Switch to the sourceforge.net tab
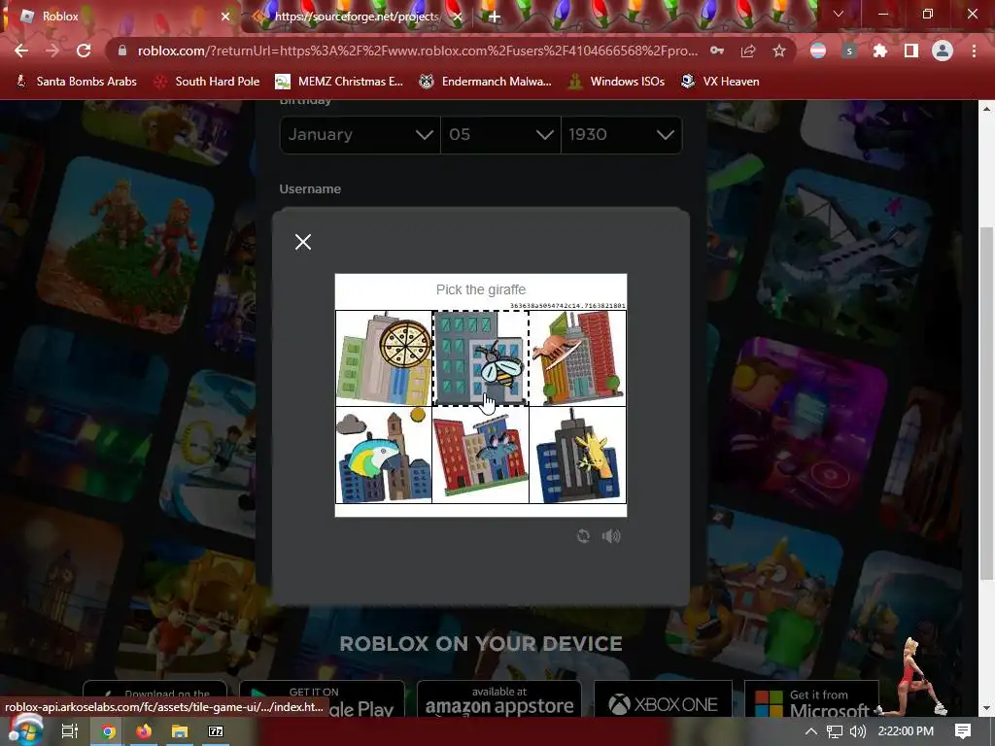Screen dimensions: 995x746 [356, 17]
